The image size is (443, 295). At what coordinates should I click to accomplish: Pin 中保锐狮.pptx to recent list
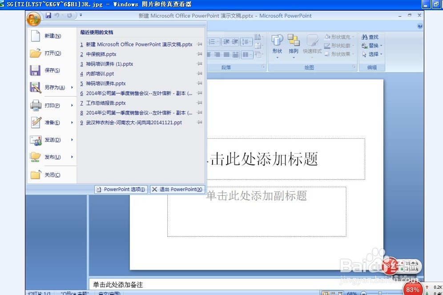[199, 54]
